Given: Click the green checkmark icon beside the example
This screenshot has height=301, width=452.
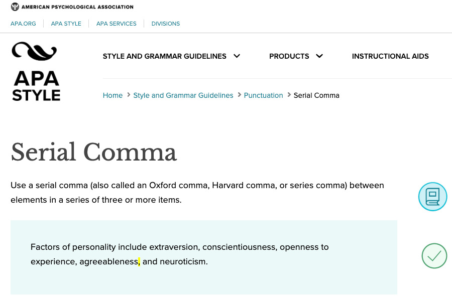Looking at the screenshot, I should click(434, 256).
